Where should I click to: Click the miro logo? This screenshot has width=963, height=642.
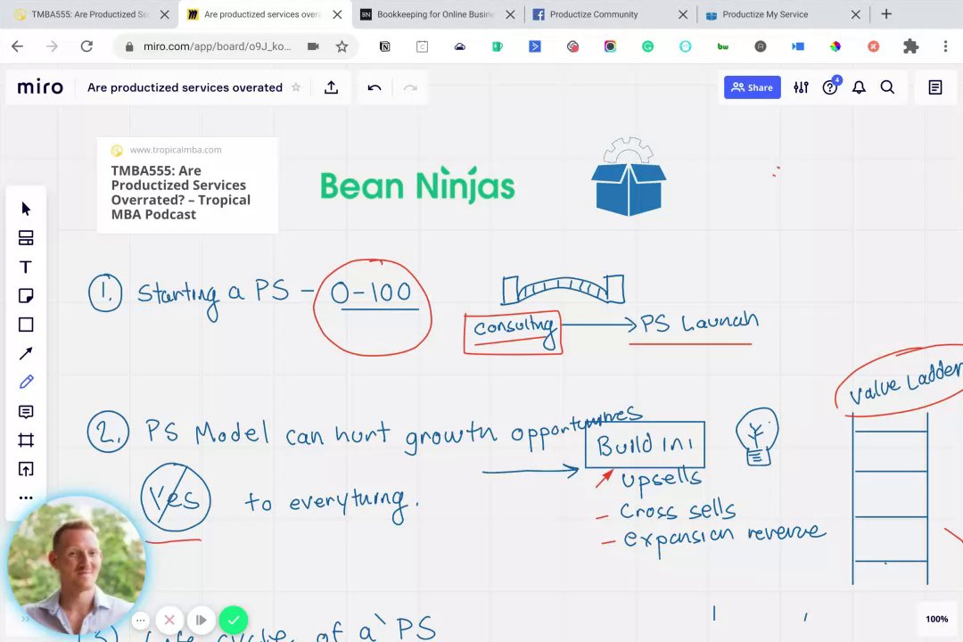coord(40,87)
